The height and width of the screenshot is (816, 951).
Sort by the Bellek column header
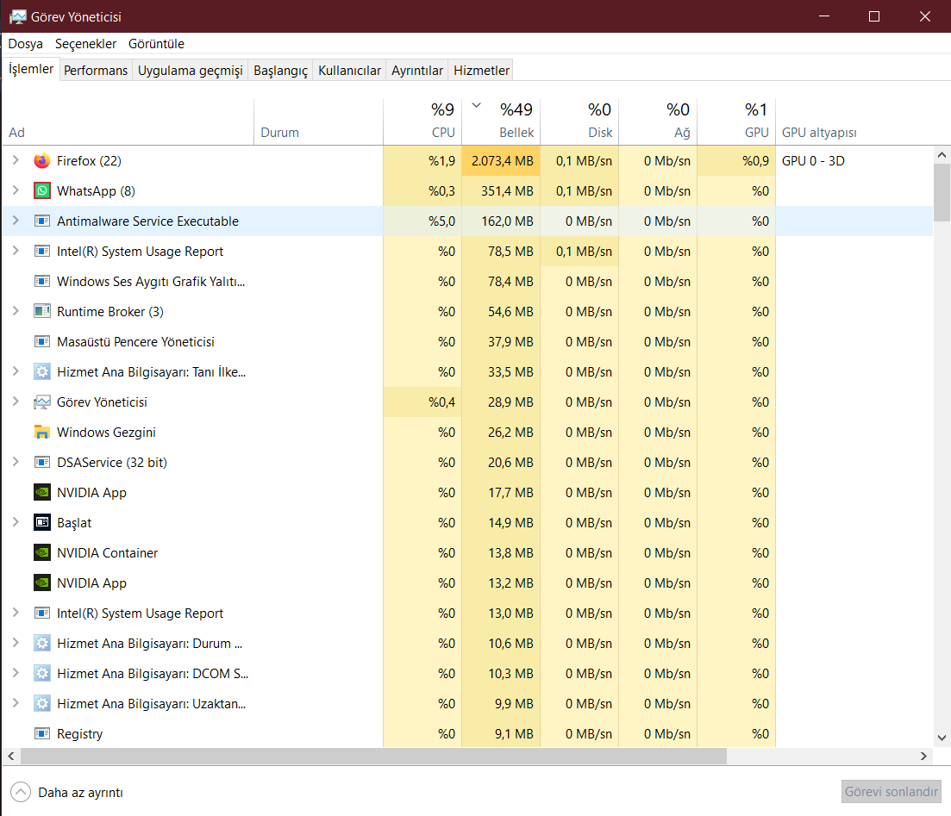tap(501, 121)
